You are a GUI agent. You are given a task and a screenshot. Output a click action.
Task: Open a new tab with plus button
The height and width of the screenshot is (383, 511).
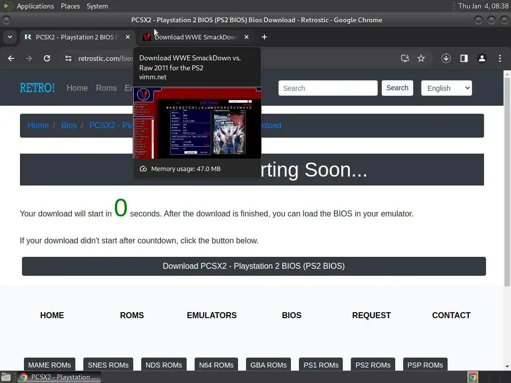point(264,37)
